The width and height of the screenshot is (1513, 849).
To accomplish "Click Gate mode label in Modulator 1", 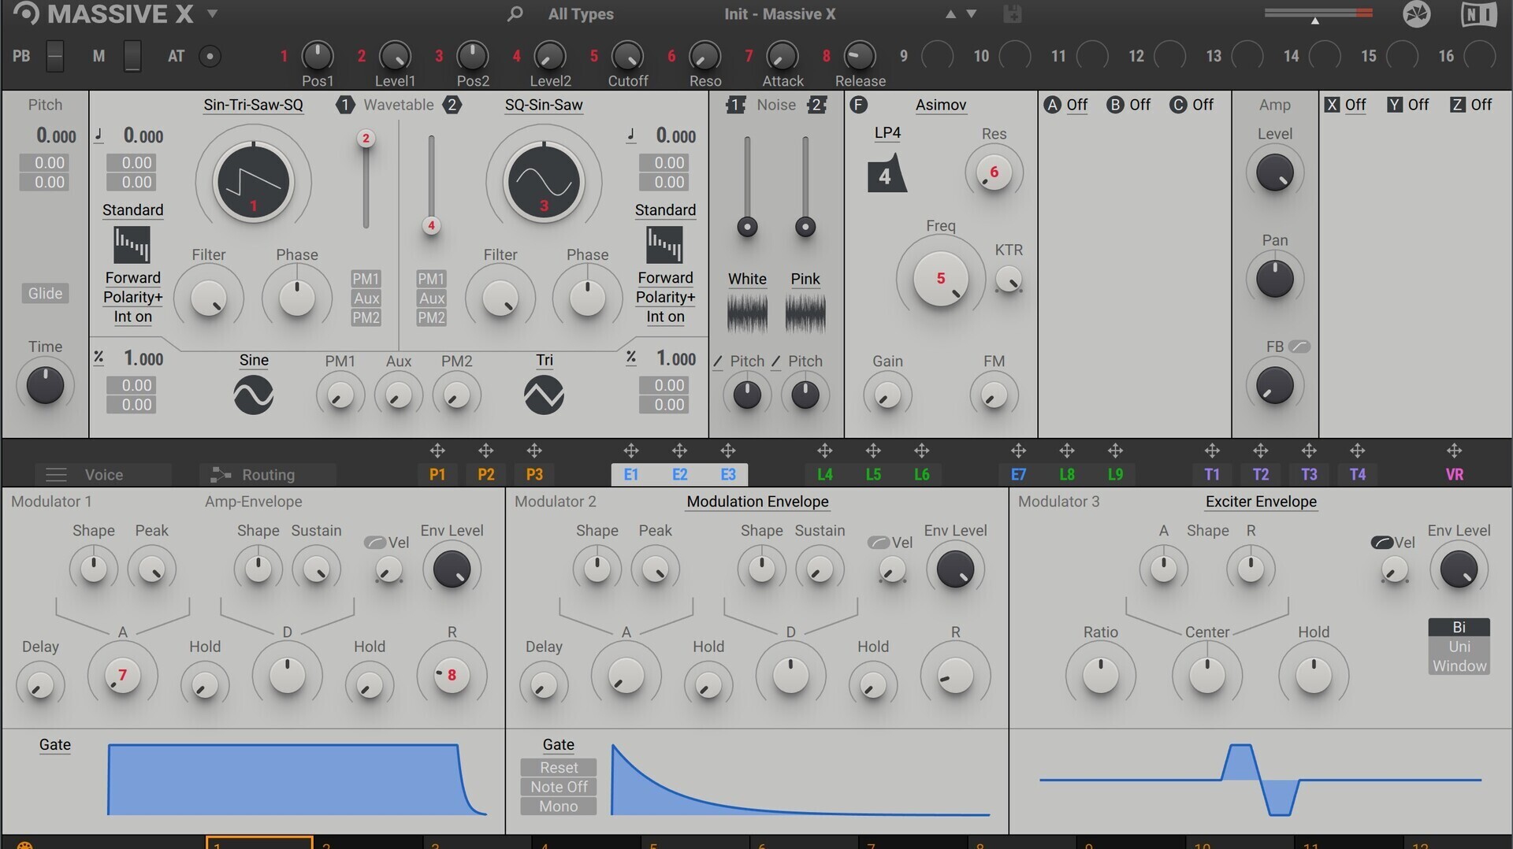I will point(55,745).
